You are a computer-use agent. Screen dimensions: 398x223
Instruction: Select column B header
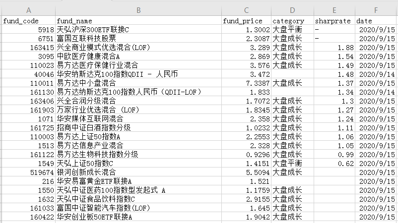138,10
